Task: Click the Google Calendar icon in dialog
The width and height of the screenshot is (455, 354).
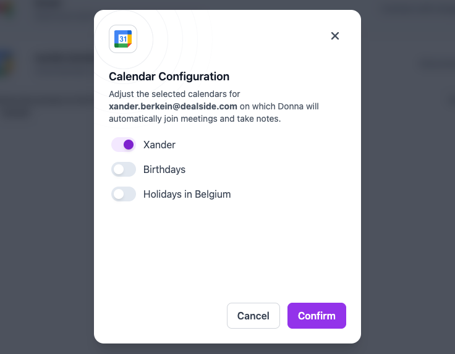Action: coord(123,38)
